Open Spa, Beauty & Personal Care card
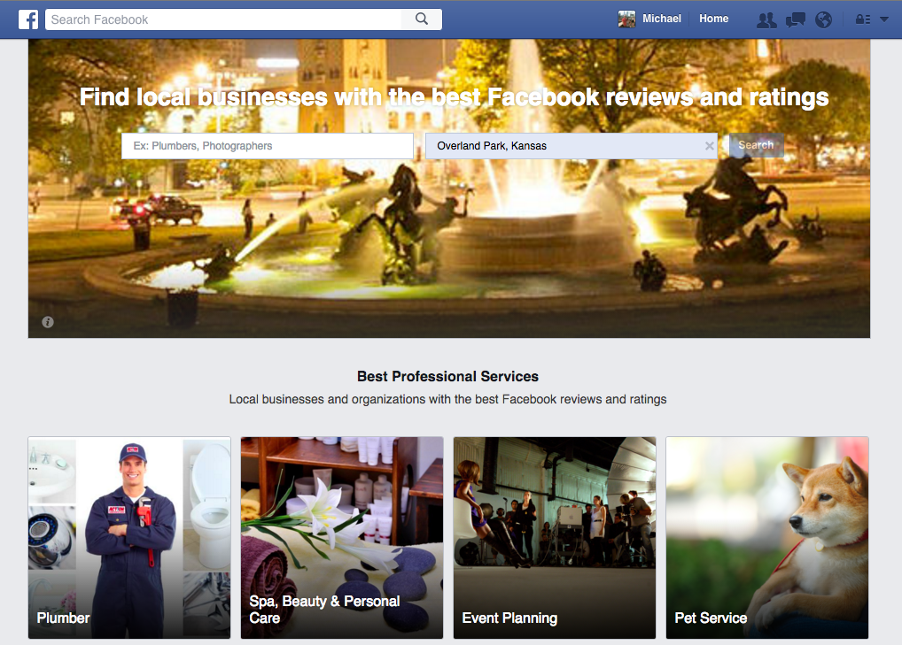Viewport: 902px width, 645px height. pyautogui.click(x=342, y=538)
